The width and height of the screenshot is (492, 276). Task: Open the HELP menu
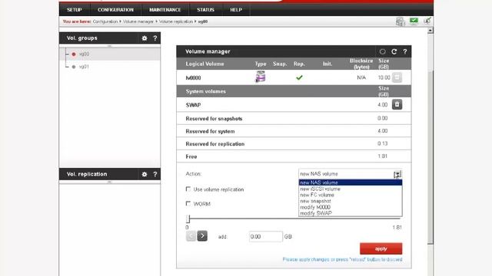[236, 10]
